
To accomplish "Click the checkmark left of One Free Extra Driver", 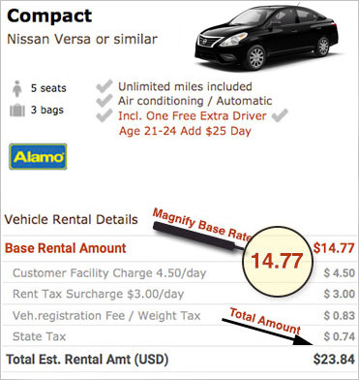I will pos(105,115).
